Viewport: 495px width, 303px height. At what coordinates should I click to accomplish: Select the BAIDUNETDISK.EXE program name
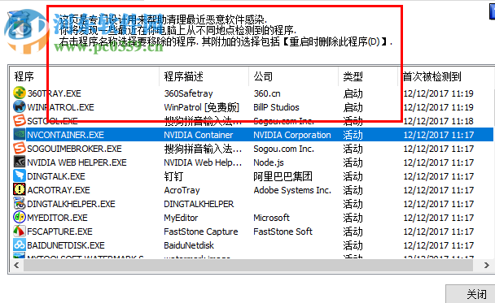click(x=66, y=245)
